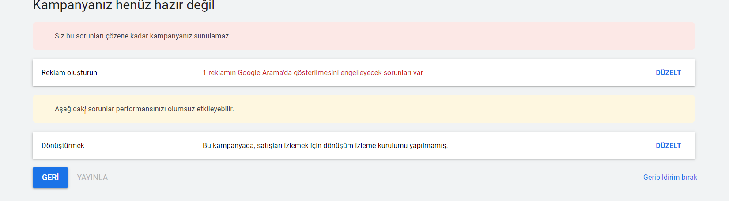Image resolution: width=729 pixels, height=201 pixels.
Task: Click DÜZELT in the Dönüştürmek row
Action: 668,145
